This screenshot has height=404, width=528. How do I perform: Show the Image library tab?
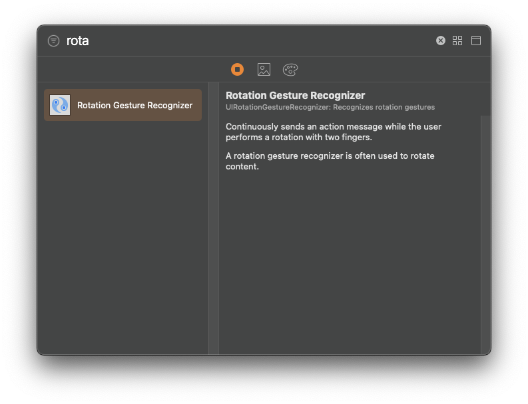264,70
